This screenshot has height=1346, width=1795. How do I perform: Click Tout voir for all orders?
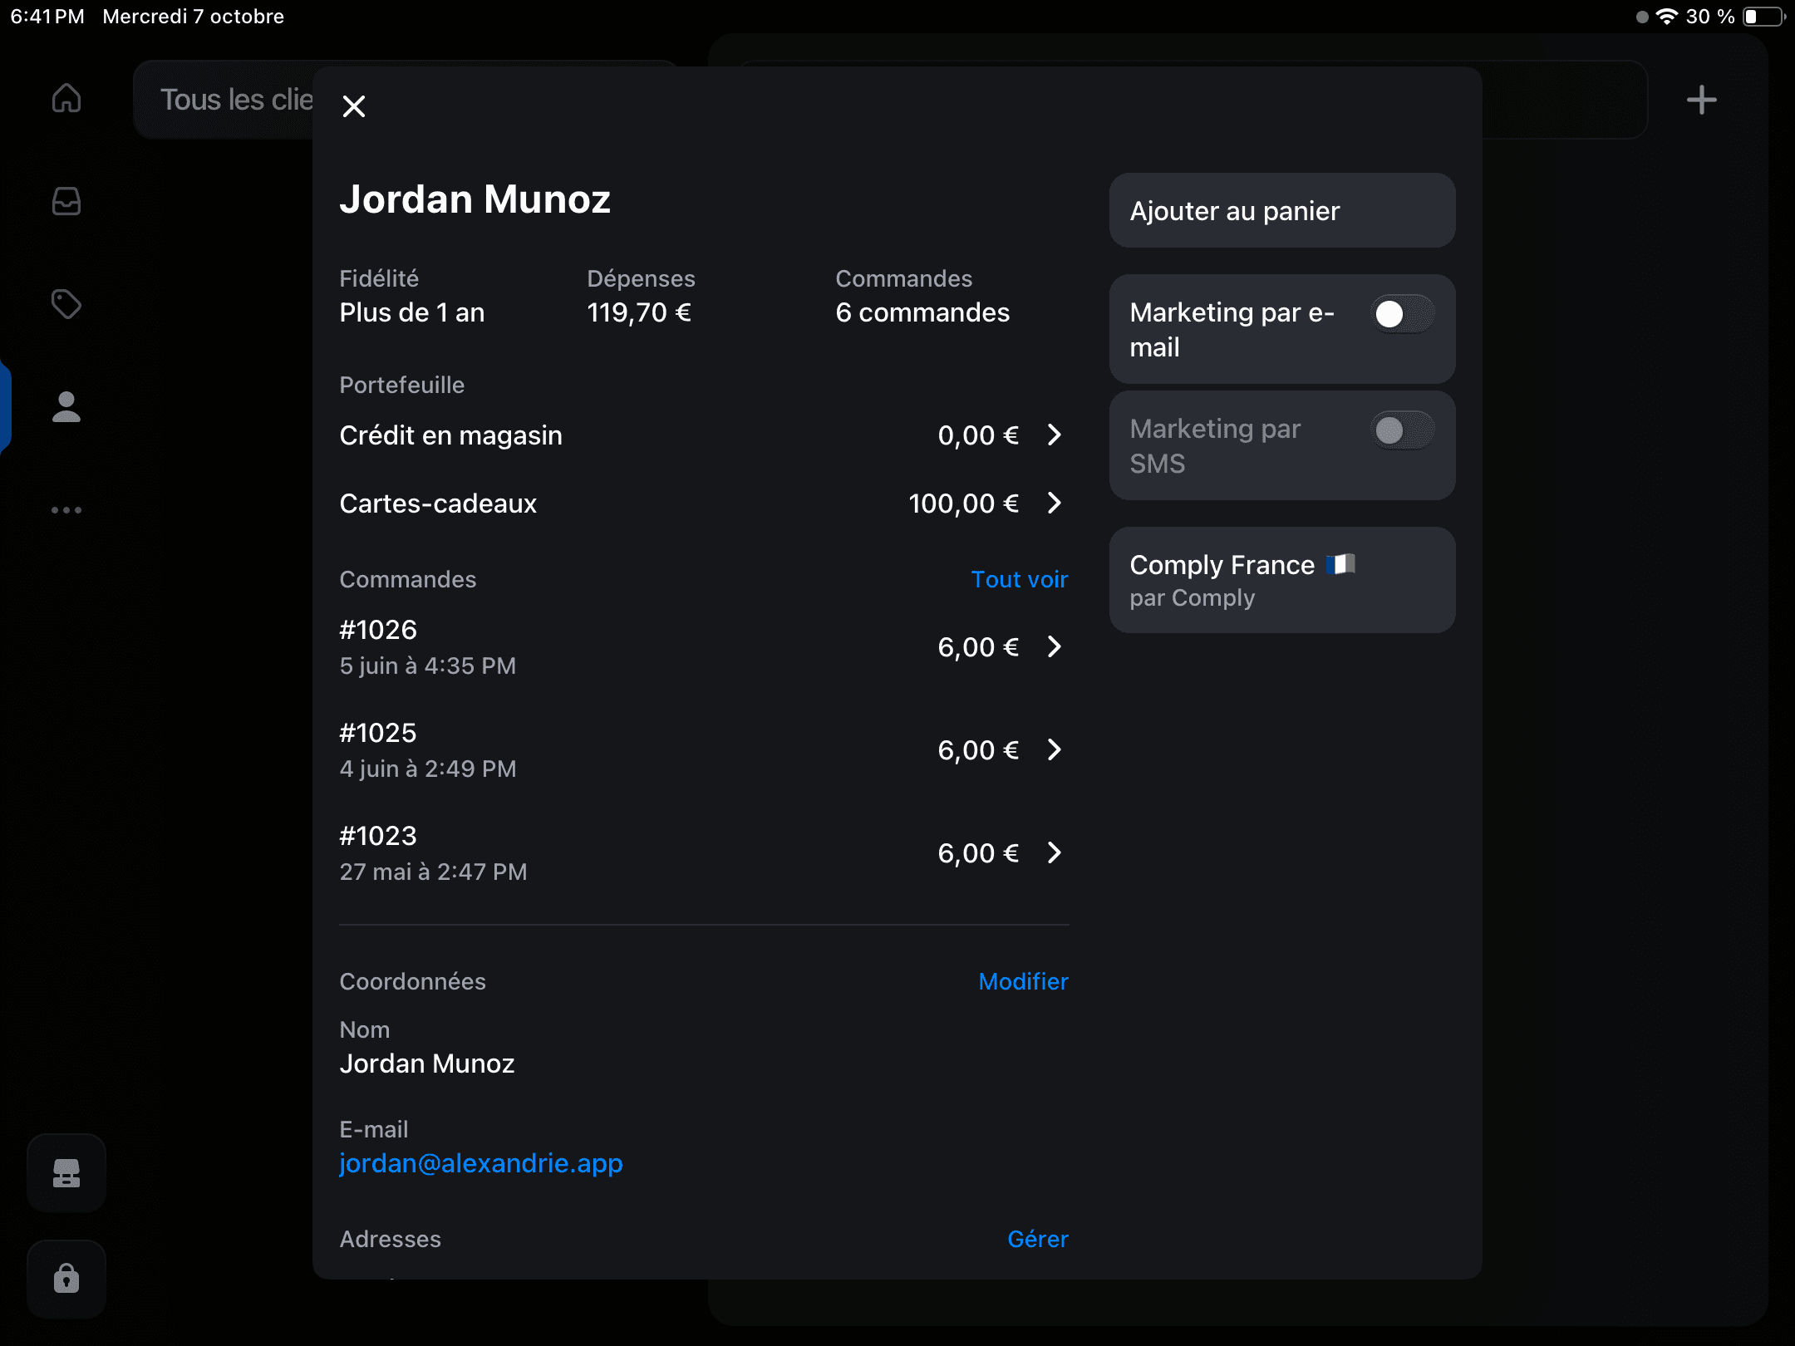click(x=1020, y=579)
